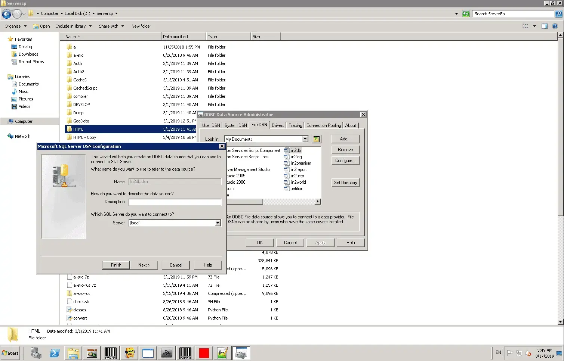
Task: Switch to the Tracing tab
Action: coord(295,125)
